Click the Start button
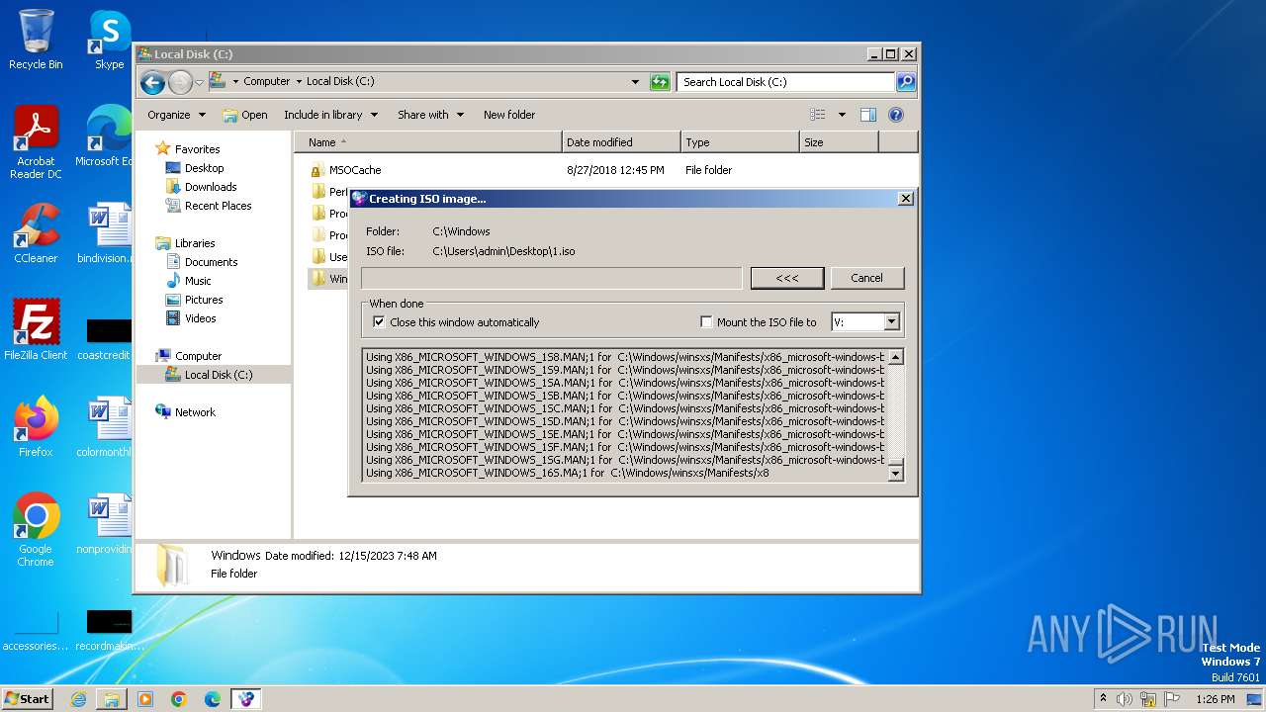1266x712 pixels. 27,699
